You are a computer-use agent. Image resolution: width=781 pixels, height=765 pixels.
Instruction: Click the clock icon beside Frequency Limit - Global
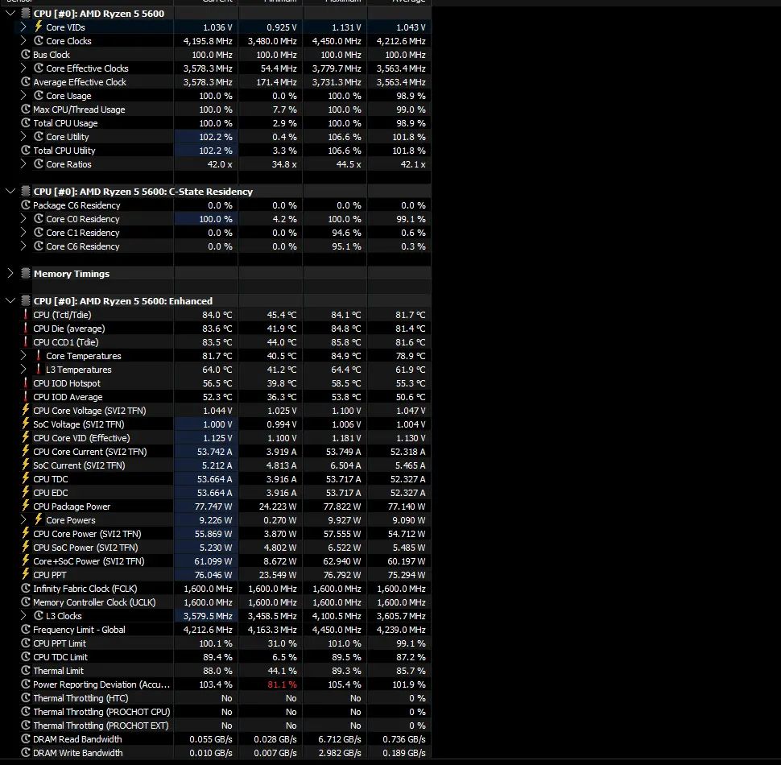tap(26, 630)
